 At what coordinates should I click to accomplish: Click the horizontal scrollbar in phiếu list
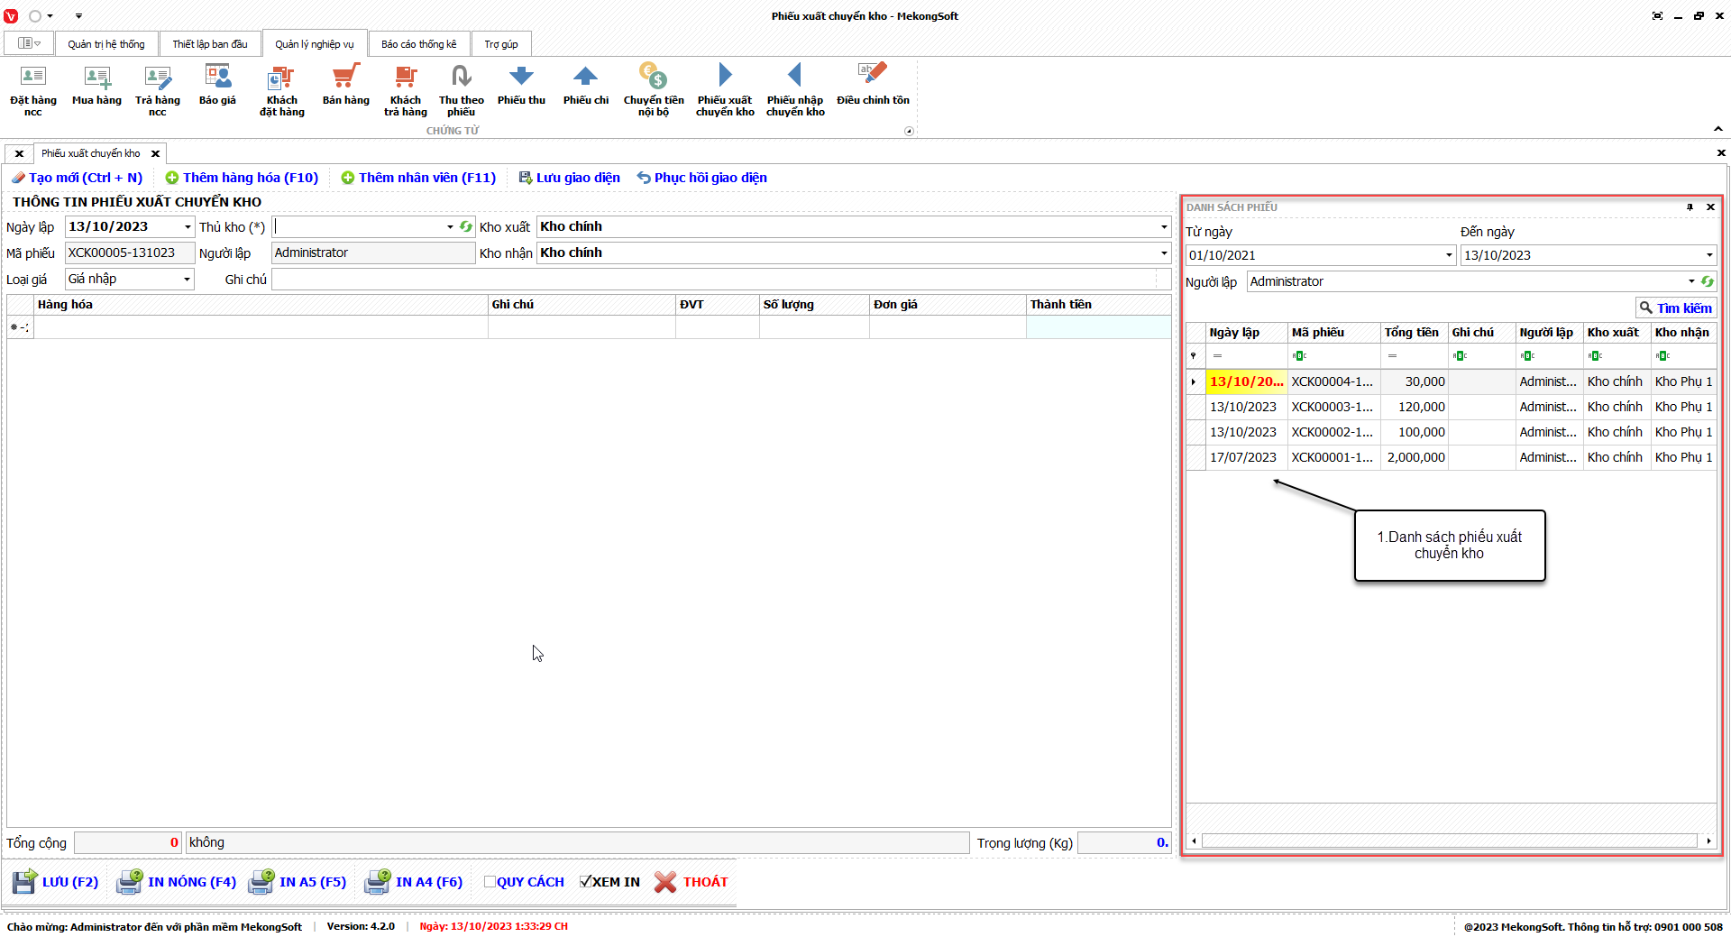[1449, 841]
